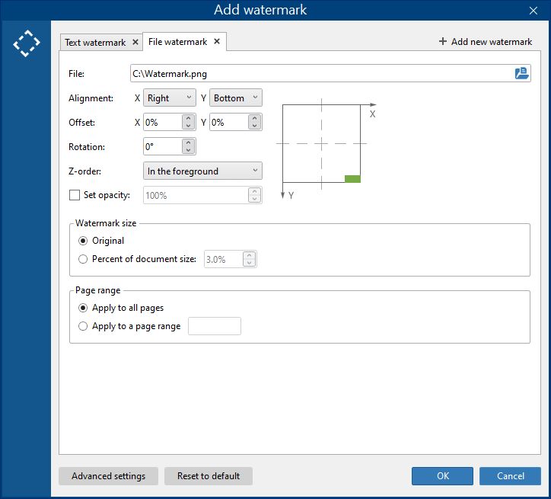The height and width of the screenshot is (499, 551).
Task: Click the dashed diamond app logo
Action: tap(27, 43)
